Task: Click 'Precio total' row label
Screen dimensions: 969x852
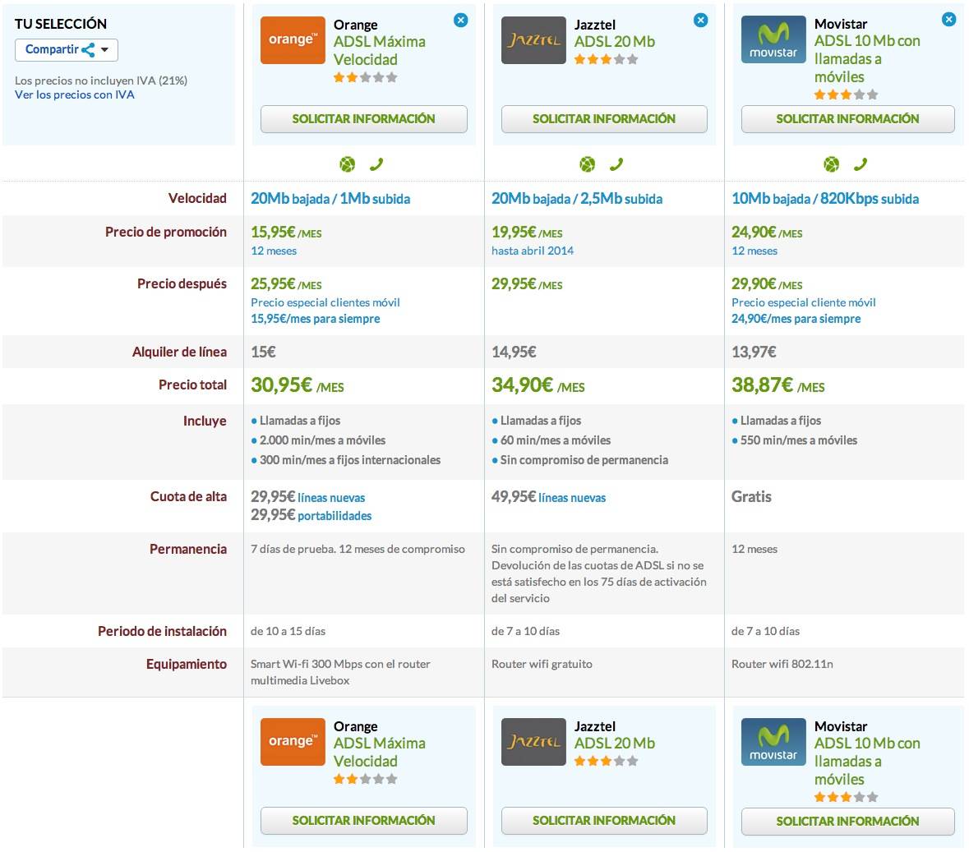Action: point(192,385)
